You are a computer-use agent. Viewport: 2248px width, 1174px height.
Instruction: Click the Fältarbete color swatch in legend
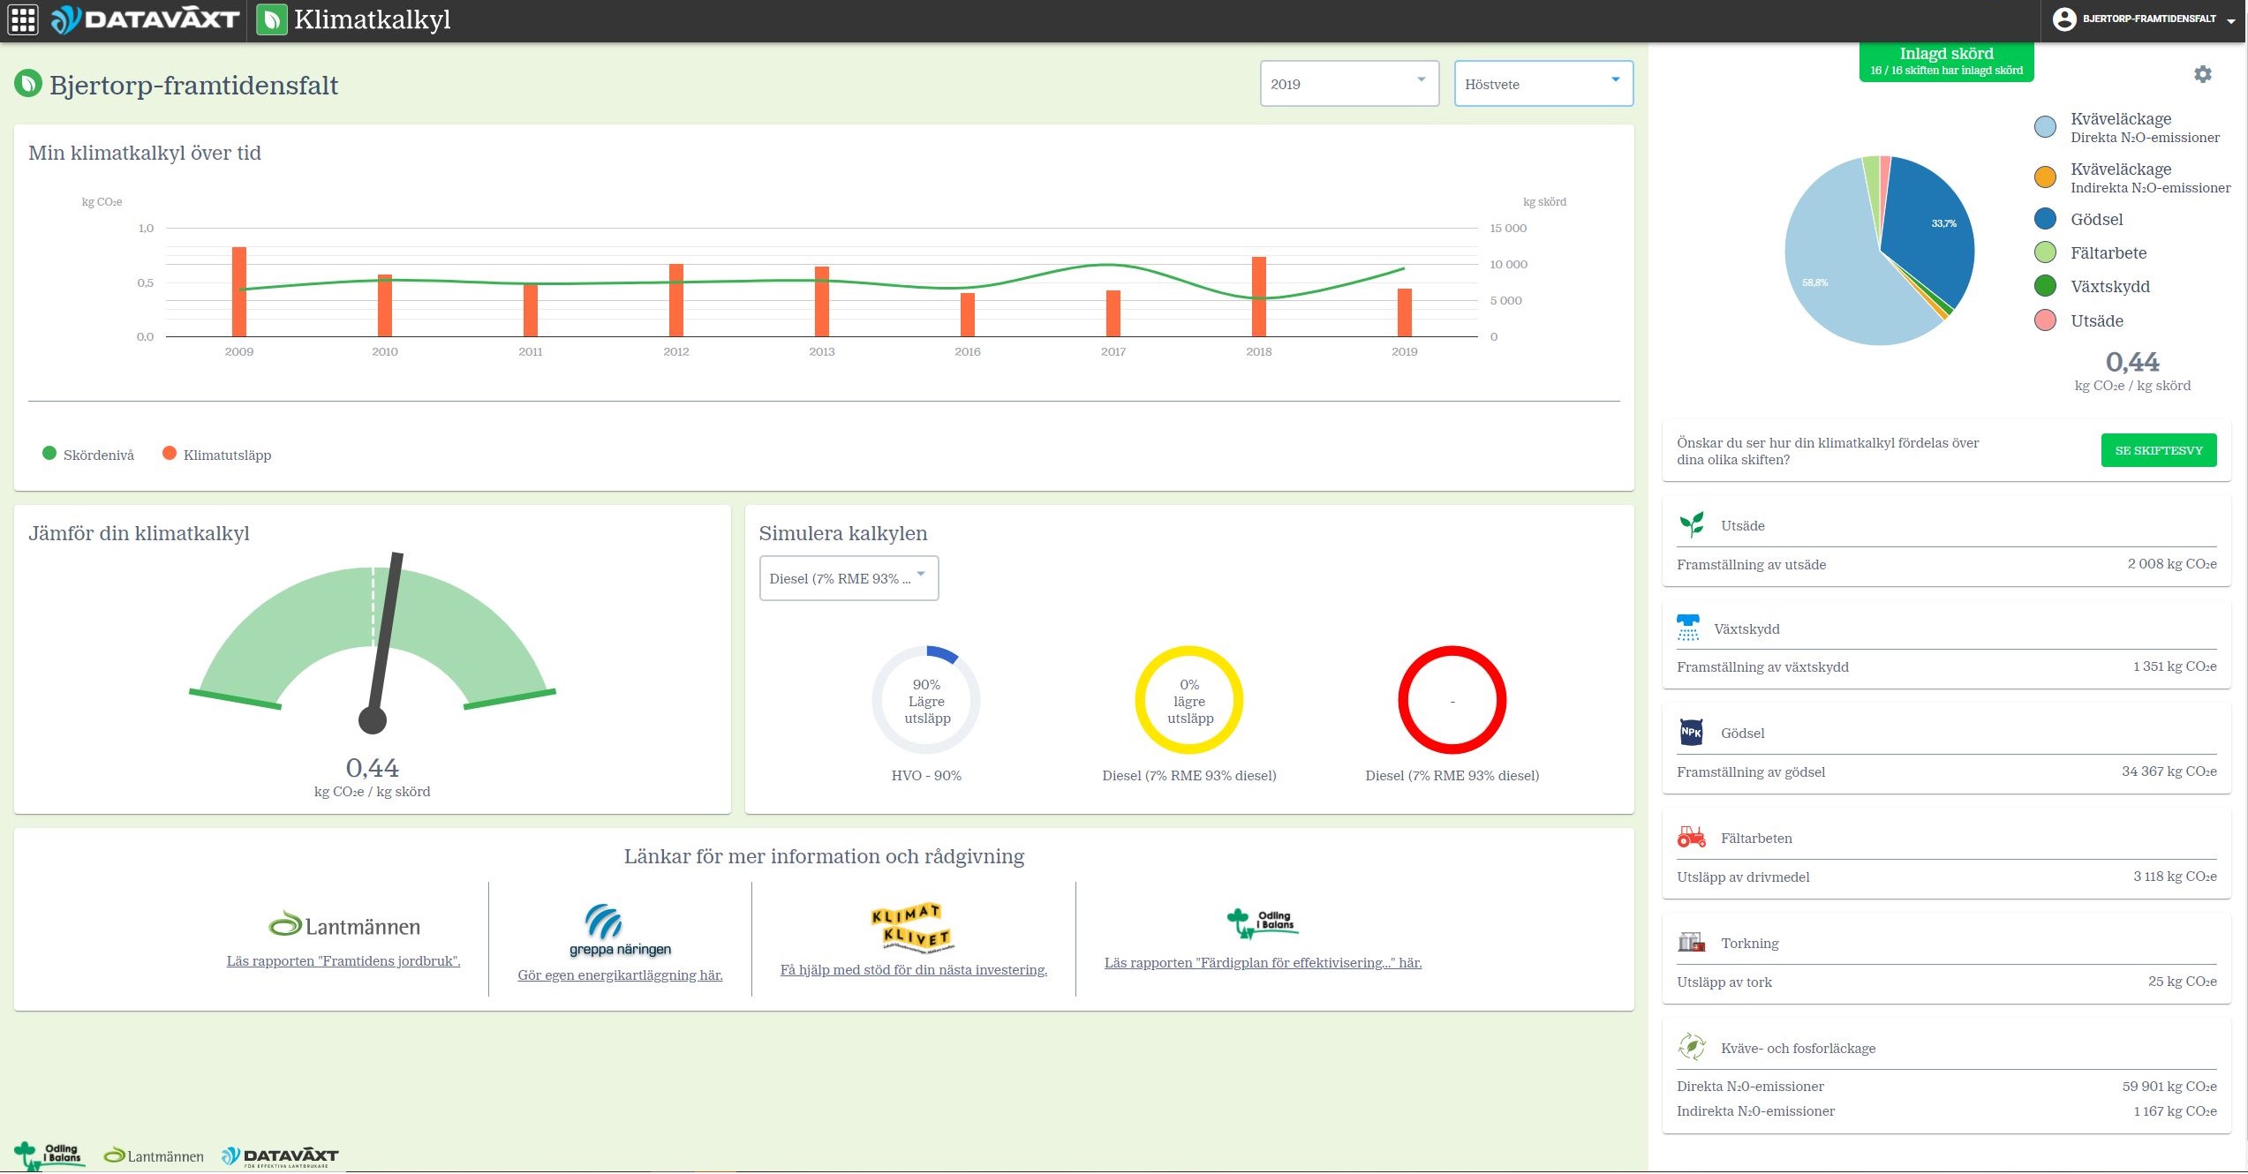[x=2045, y=252]
